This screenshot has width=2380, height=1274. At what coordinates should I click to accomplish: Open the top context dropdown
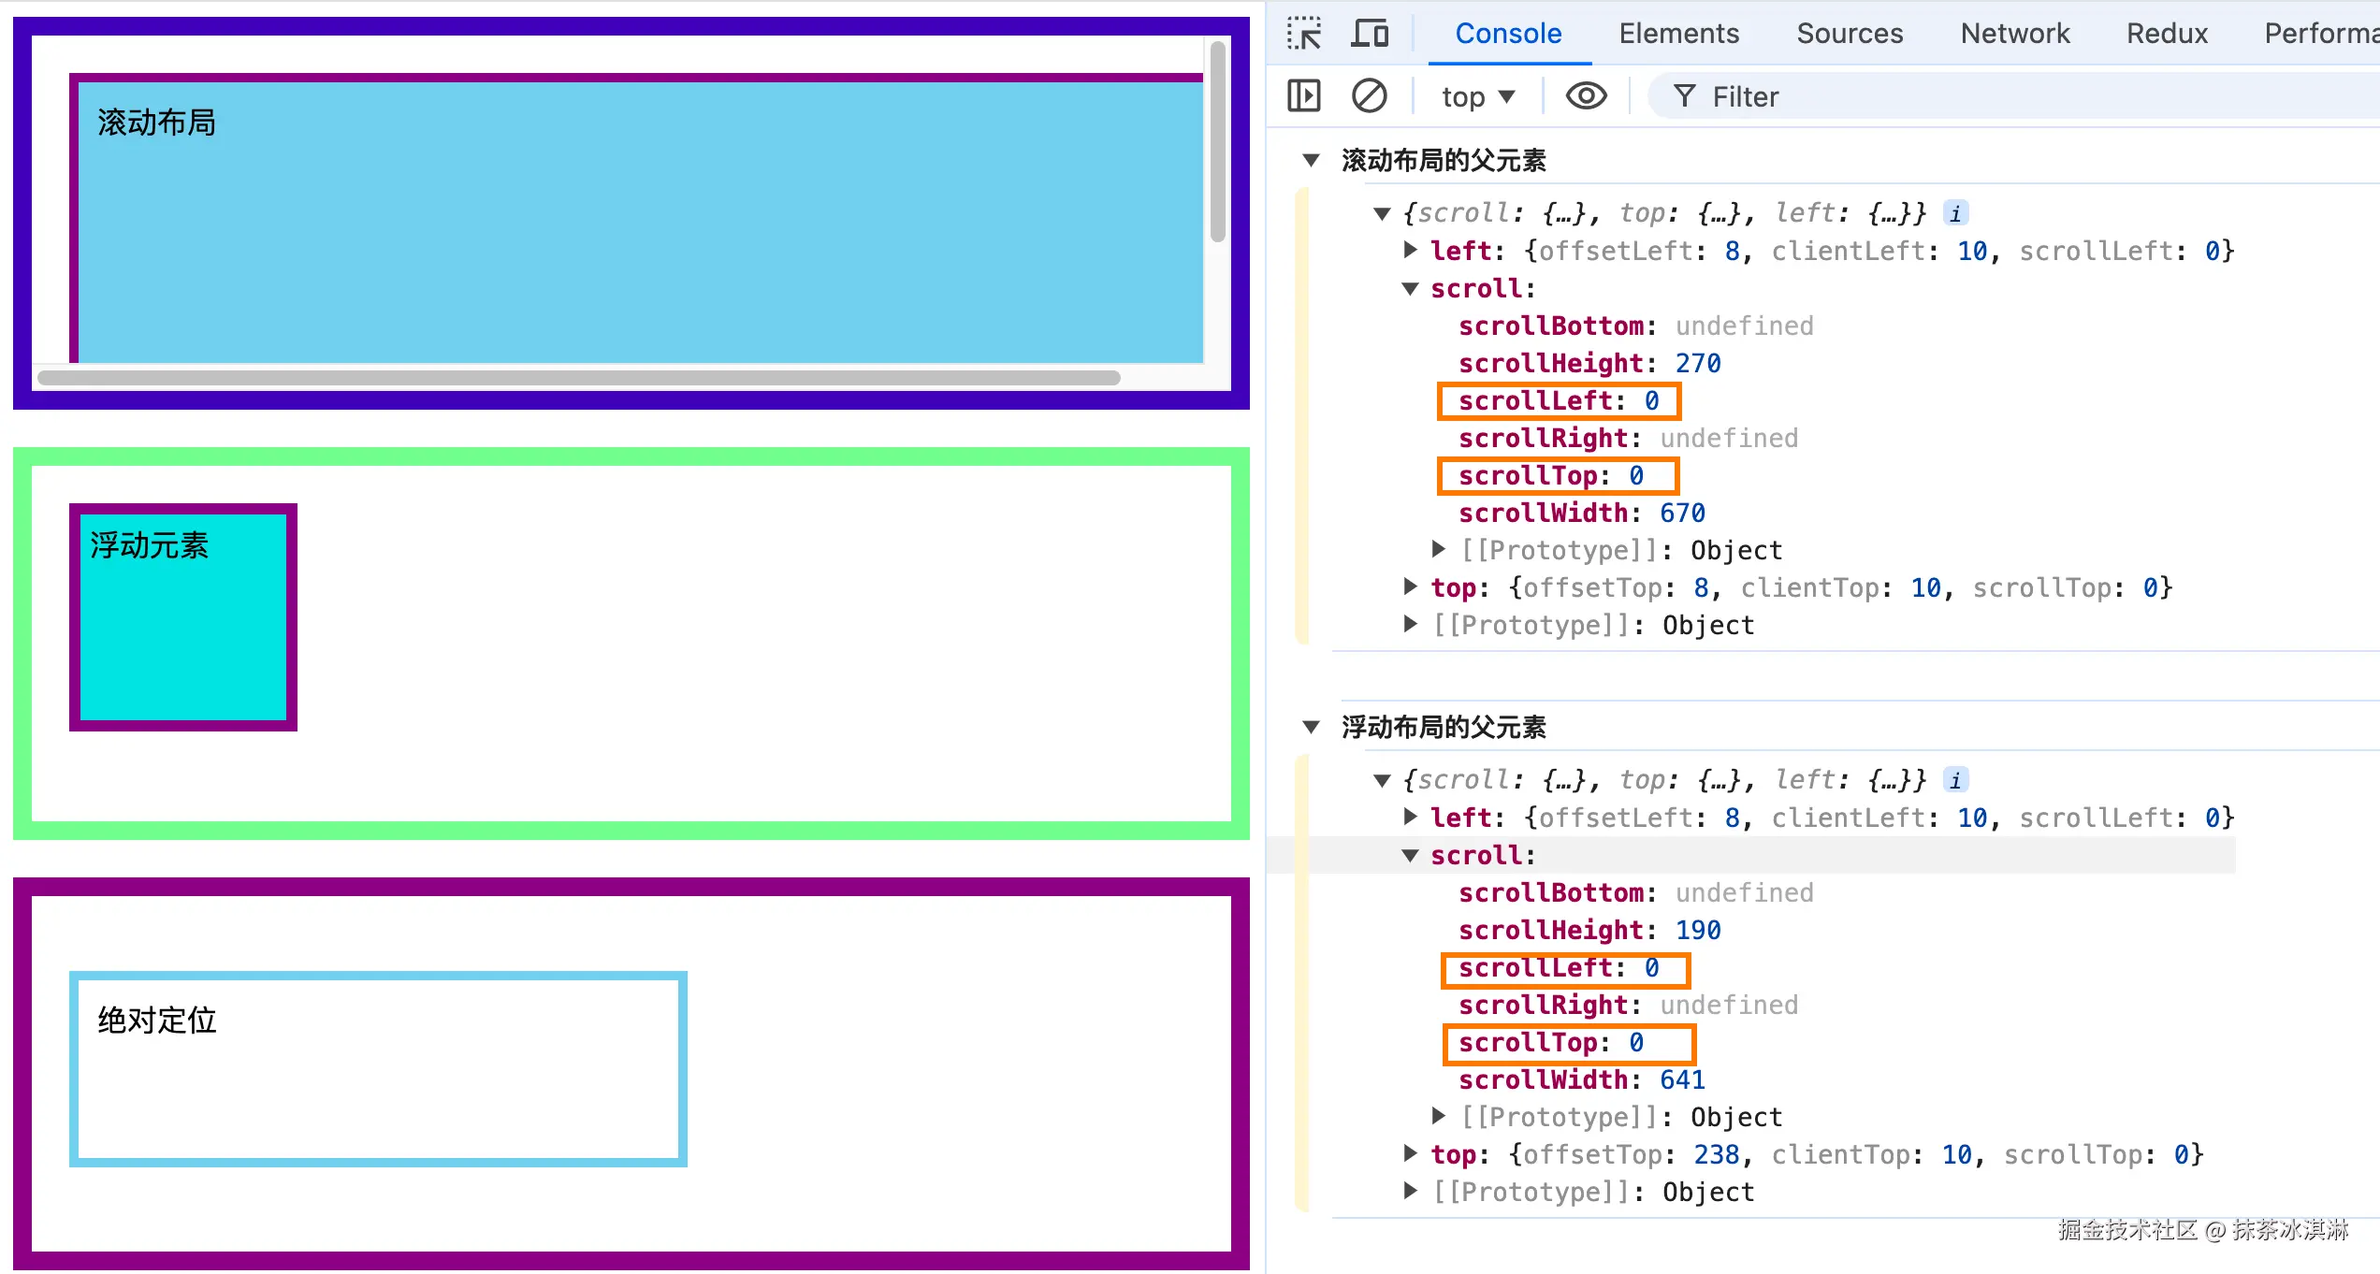(x=1477, y=96)
